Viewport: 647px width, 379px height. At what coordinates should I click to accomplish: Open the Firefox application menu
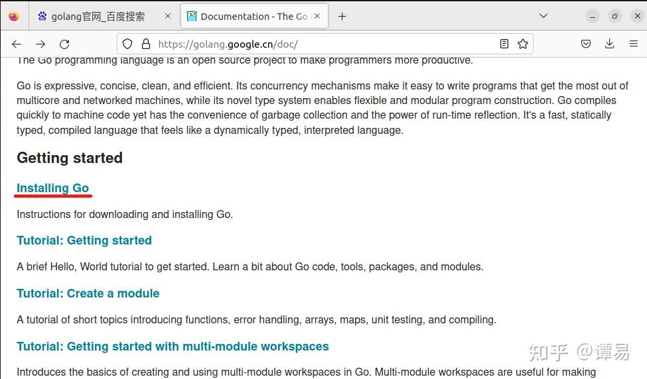[x=634, y=44]
